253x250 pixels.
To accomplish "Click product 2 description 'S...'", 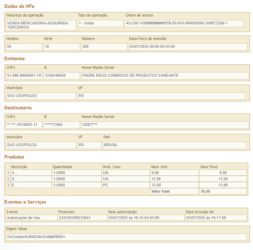I will (x=31, y=179).
